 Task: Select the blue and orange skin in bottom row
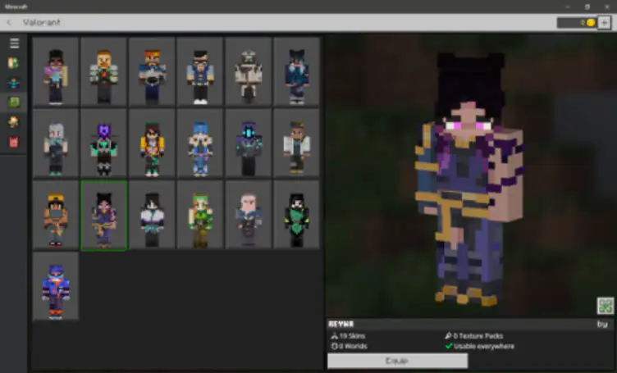(56, 287)
